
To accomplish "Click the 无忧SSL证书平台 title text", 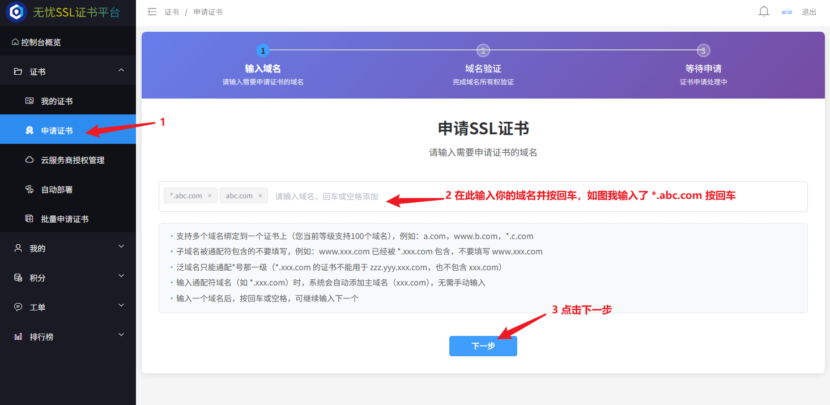I will coord(76,12).
